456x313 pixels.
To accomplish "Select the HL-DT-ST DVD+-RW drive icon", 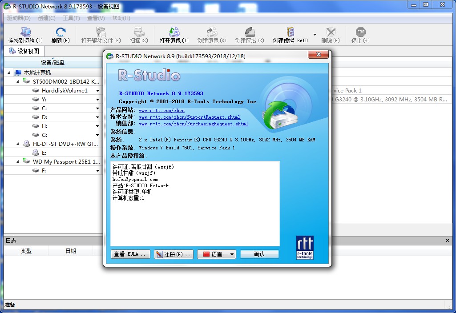I will point(27,144).
